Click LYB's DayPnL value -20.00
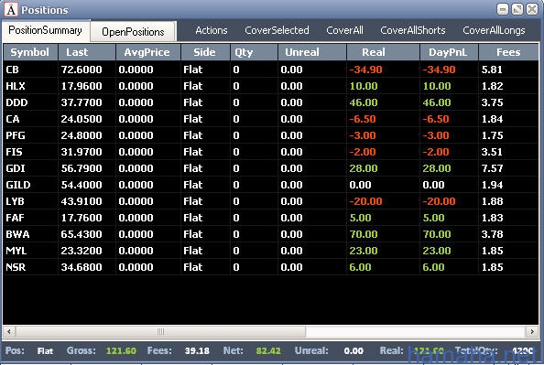Viewport: 544px width, 365px height. pyautogui.click(x=439, y=201)
